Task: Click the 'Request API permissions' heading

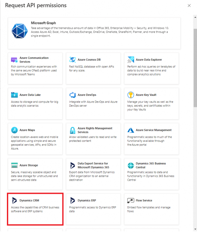Action: [36, 5]
